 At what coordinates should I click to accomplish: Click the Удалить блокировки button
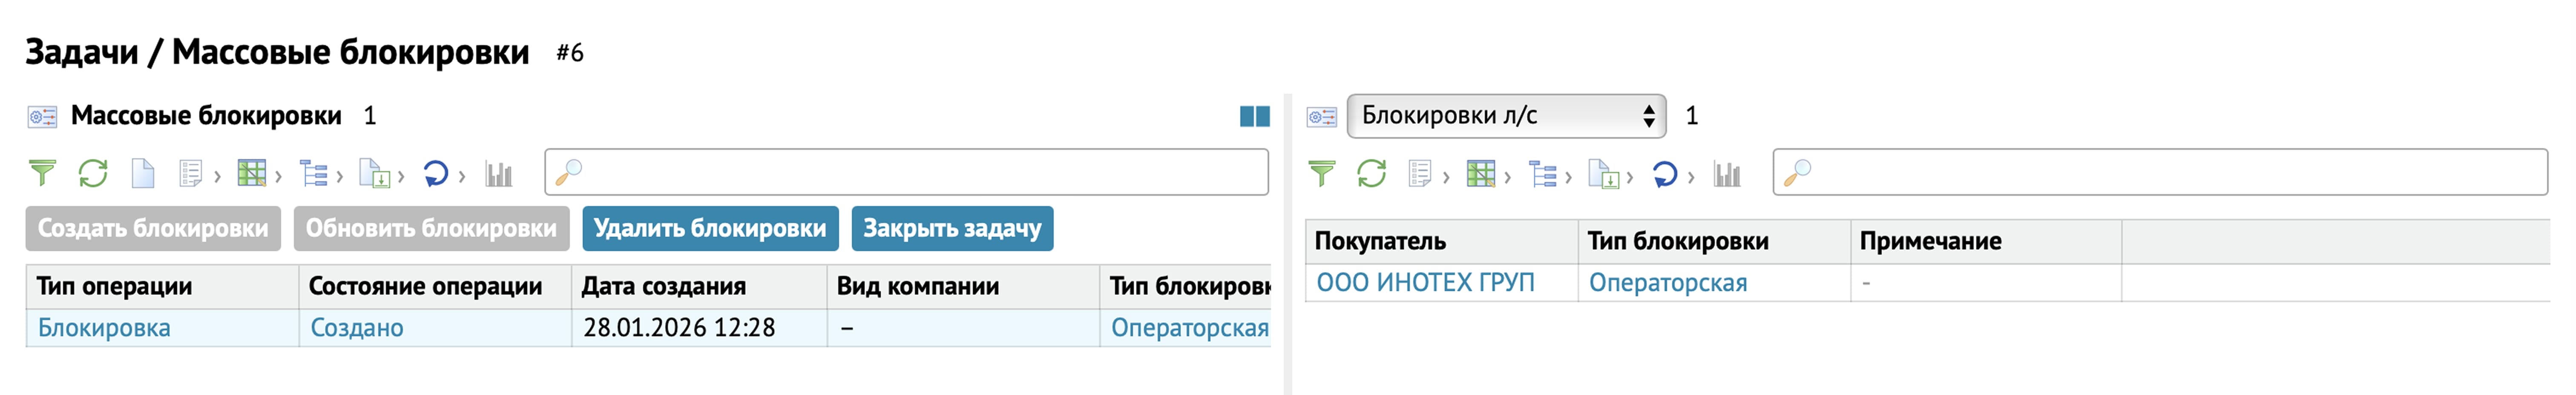(x=710, y=229)
